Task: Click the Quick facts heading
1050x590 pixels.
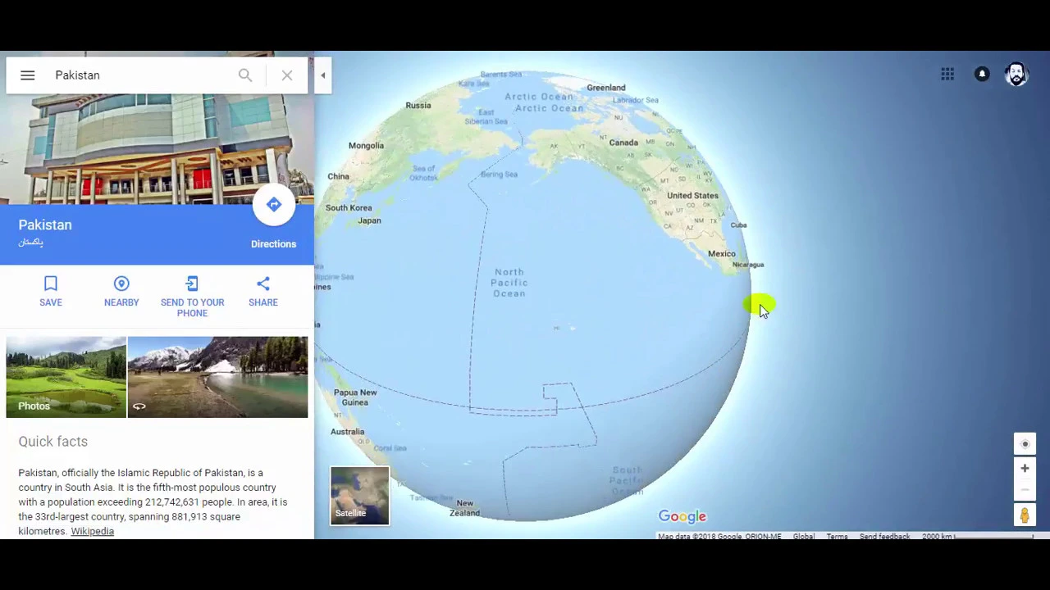Action: pyautogui.click(x=52, y=442)
